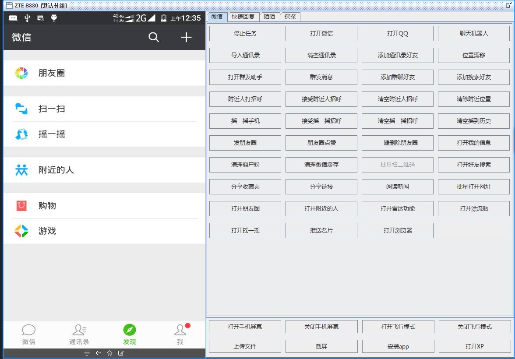Screen dimensions: 515x359
Task: Click 添加搜索好友 button
Action: [x=474, y=77]
